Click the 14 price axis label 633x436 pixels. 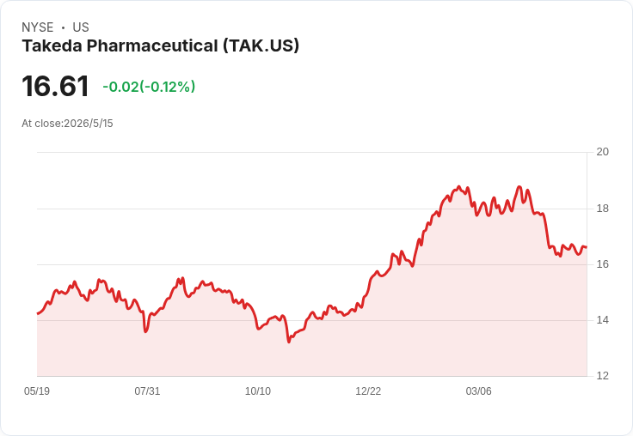pos(603,320)
